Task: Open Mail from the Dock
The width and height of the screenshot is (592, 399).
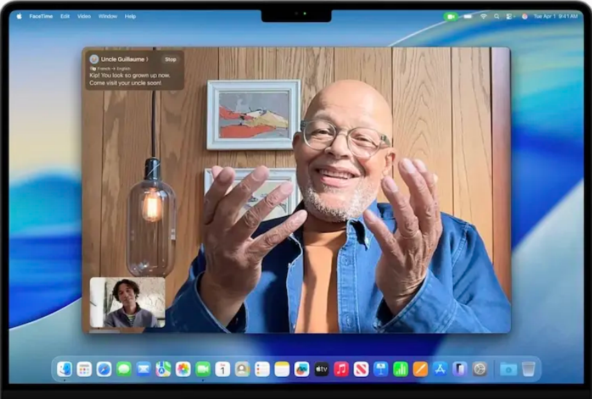Action: pos(143,369)
